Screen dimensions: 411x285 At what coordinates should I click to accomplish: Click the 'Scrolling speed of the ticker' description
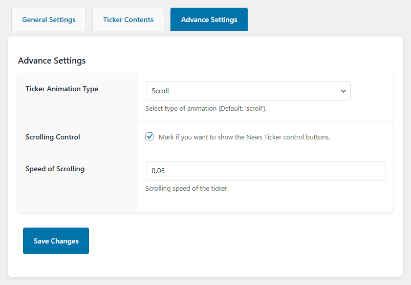pyautogui.click(x=187, y=188)
